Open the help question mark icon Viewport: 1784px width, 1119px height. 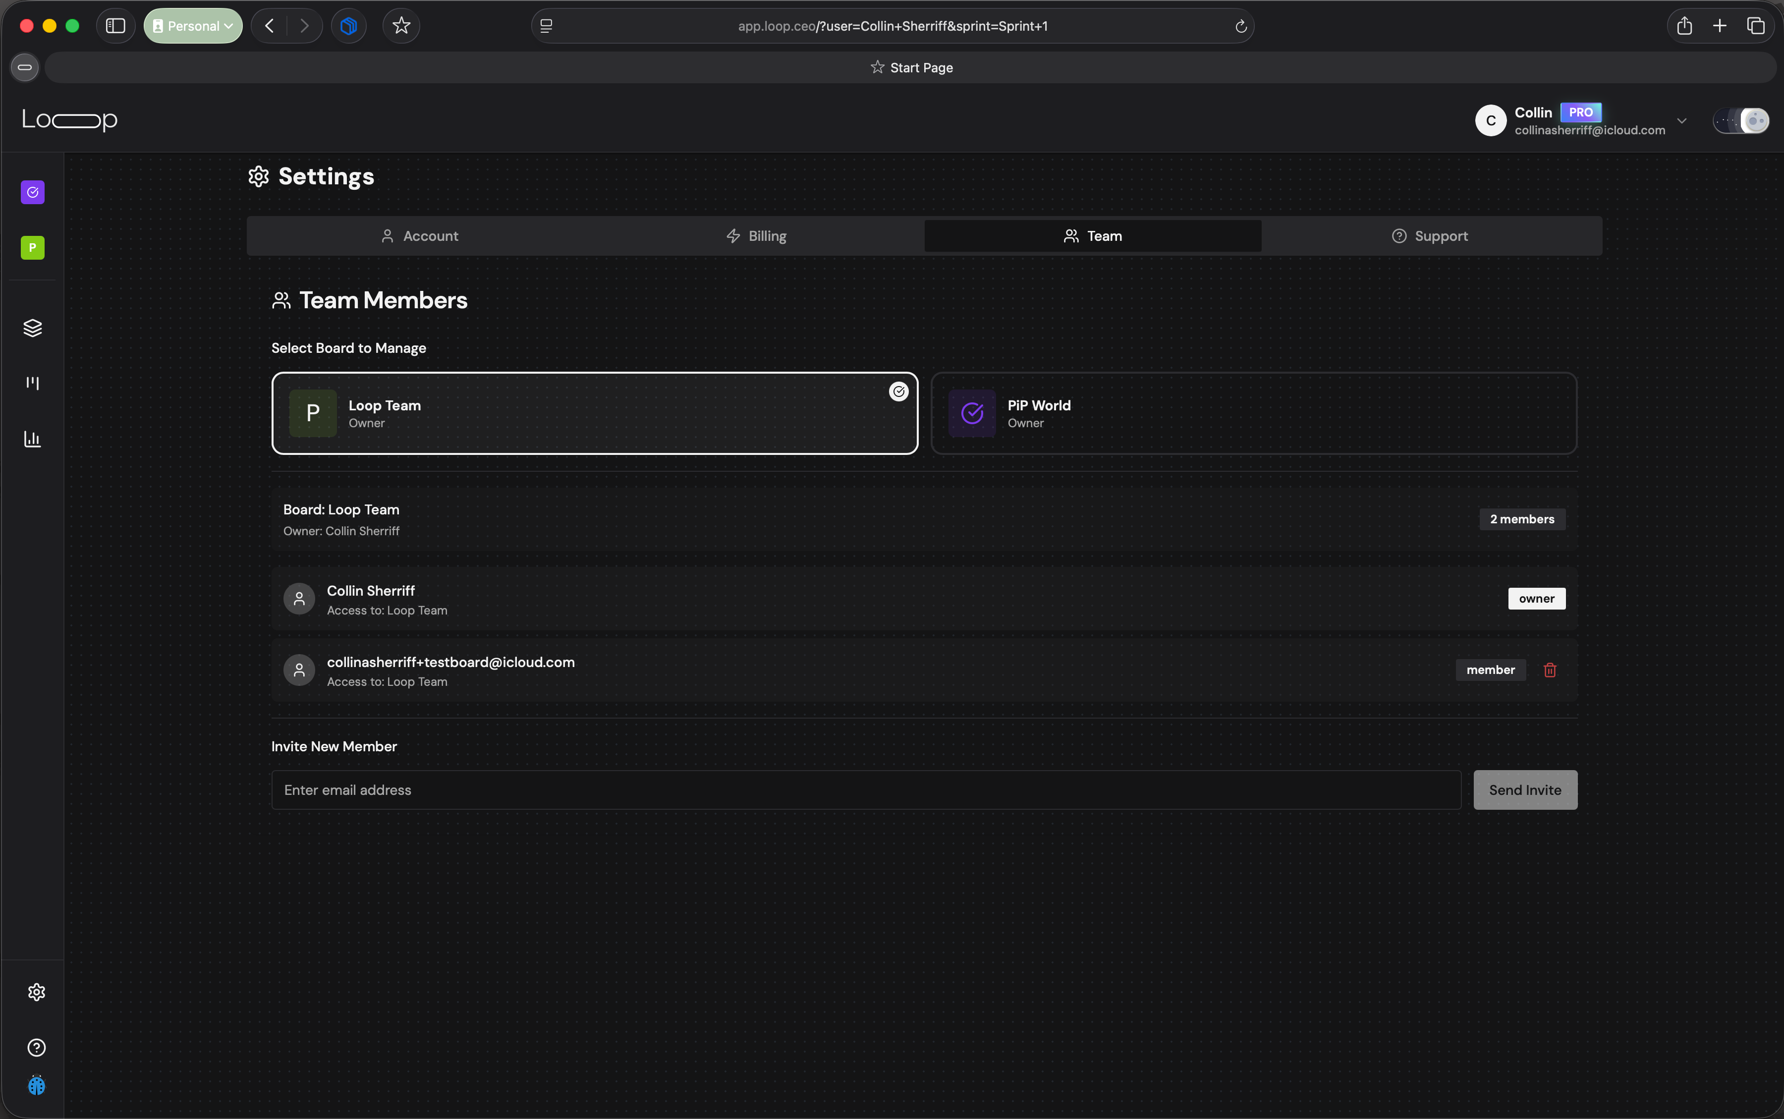click(x=36, y=1047)
